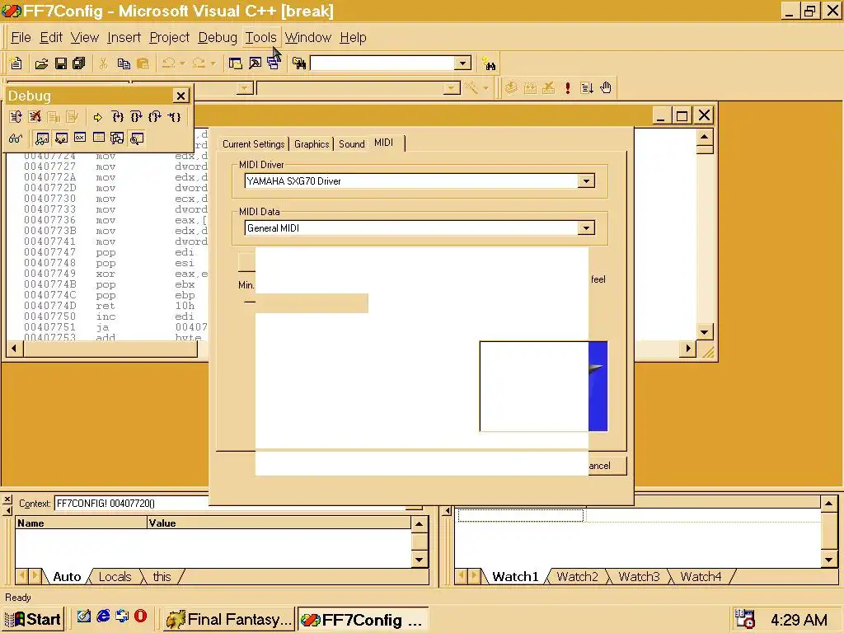Viewport: 844px width, 633px height.
Task: Expand the MIDI Driver dropdown
Action: tap(586, 181)
